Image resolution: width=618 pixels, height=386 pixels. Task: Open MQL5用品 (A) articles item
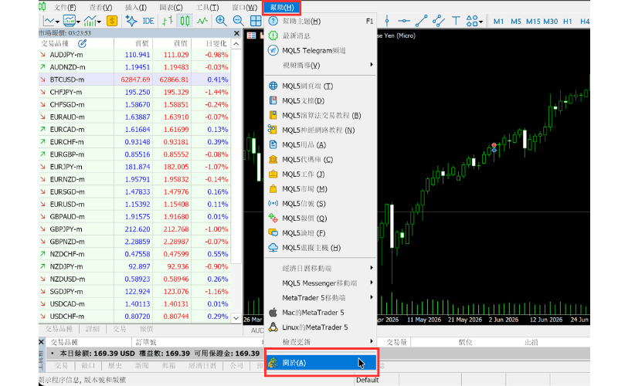(320, 144)
